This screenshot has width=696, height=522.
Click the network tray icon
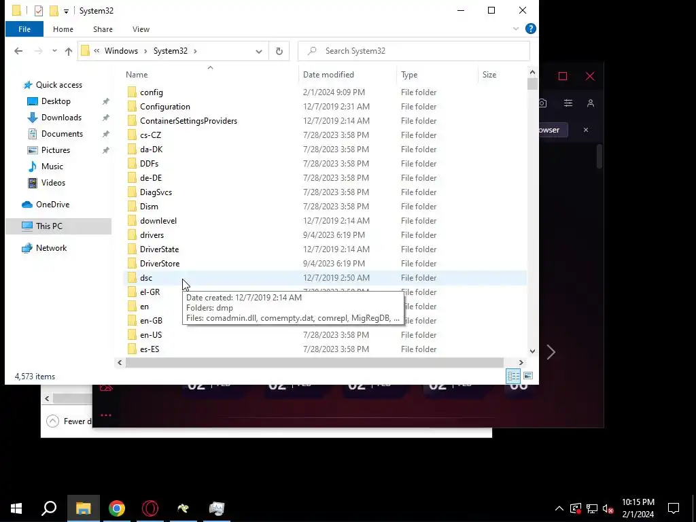pyautogui.click(x=592, y=508)
